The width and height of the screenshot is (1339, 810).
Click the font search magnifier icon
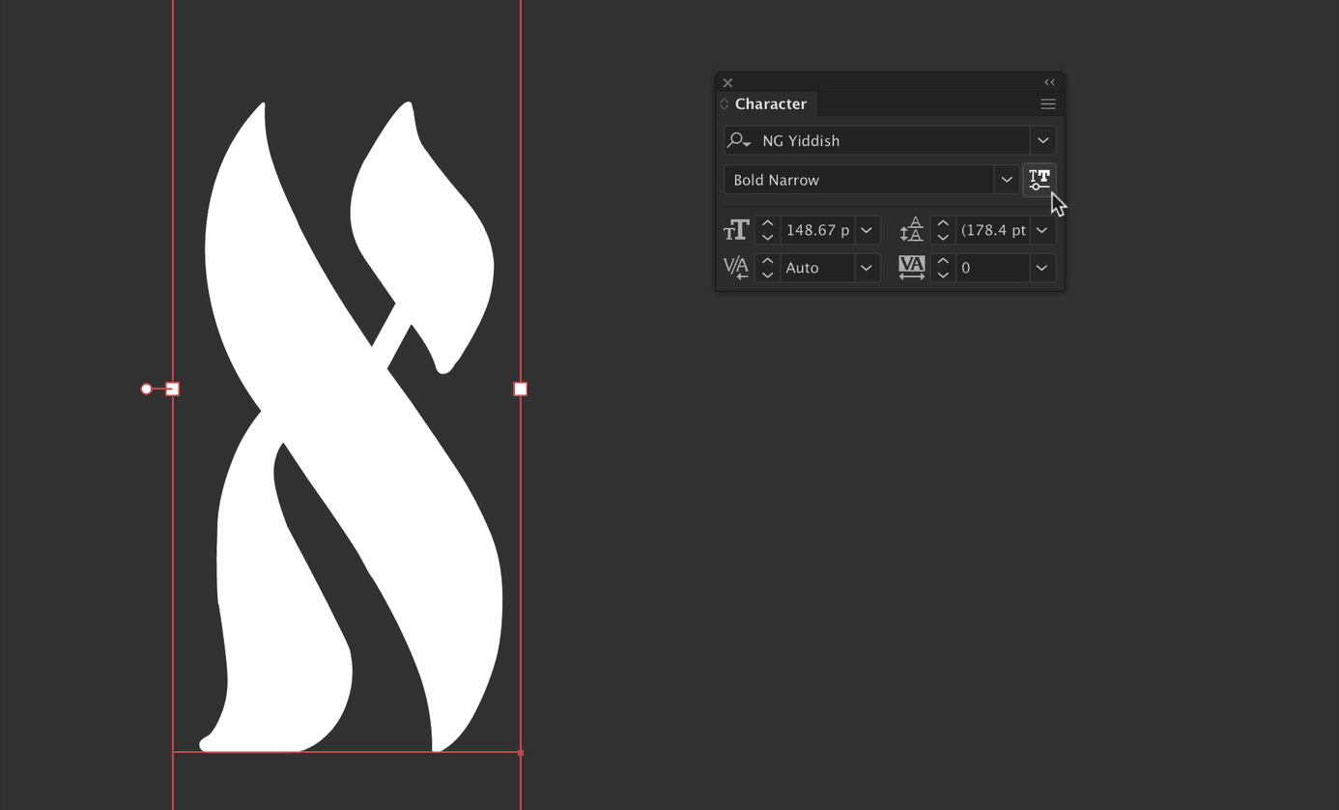point(739,140)
